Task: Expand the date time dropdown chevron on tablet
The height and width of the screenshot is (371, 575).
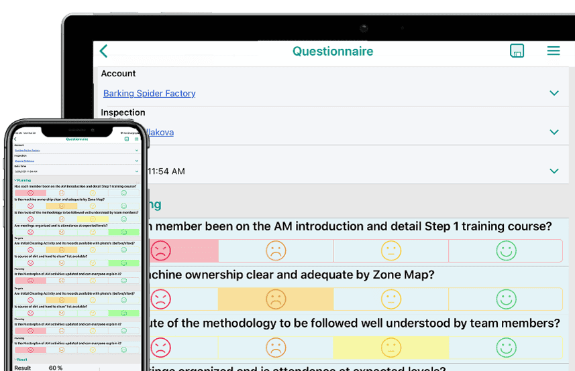Action: coord(554,171)
